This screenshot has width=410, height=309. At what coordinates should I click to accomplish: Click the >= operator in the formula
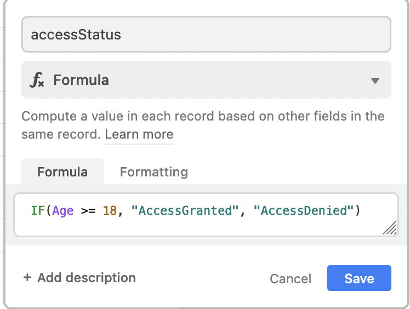(x=88, y=210)
